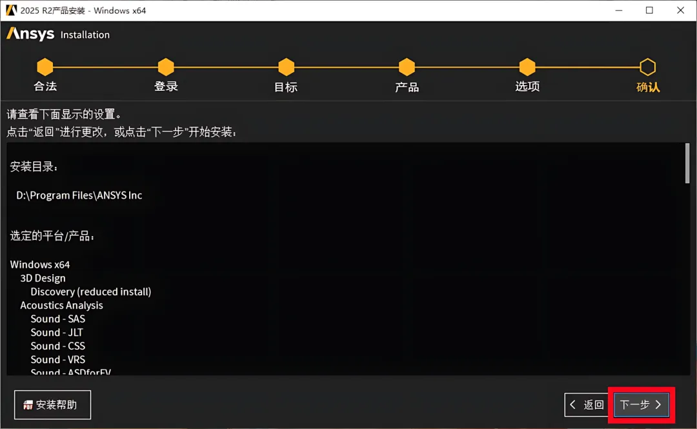Image resolution: width=697 pixels, height=429 pixels.
Task: Click the 登录 step label
Action: 166,86
